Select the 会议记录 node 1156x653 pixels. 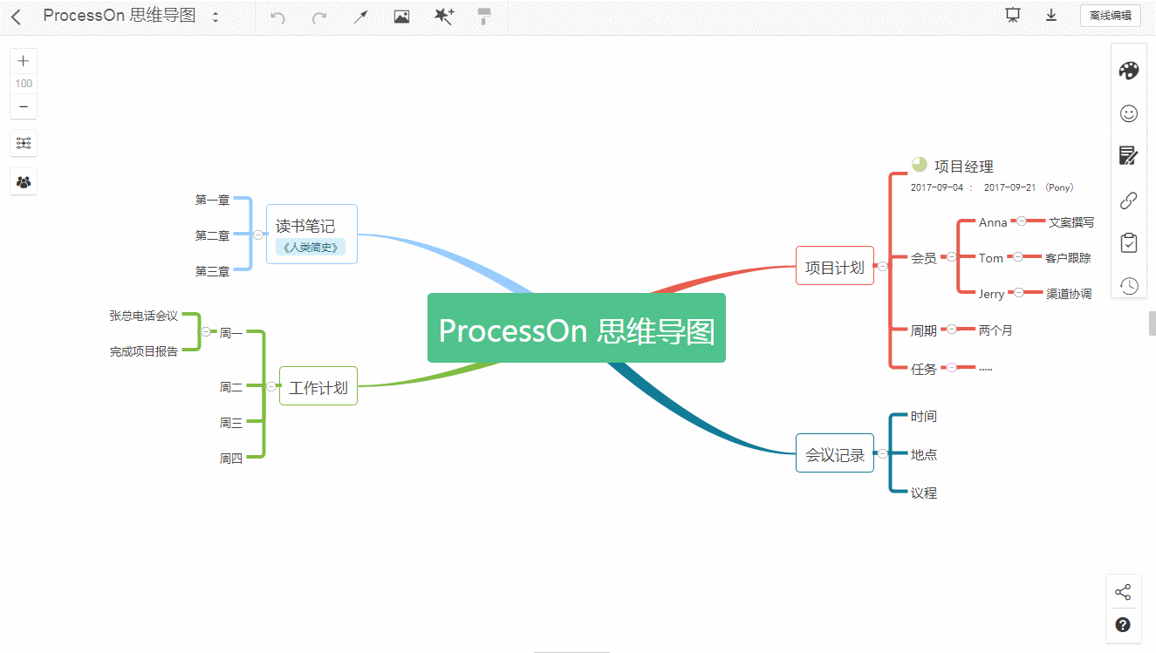tap(835, 453)
